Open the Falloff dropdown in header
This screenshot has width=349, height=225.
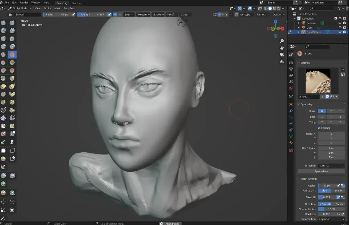[x=172, y=14]
